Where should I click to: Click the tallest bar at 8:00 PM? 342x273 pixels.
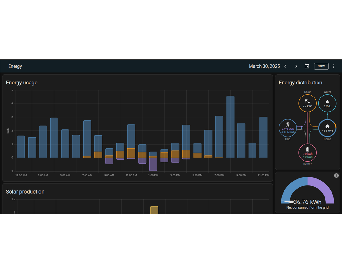(x=230, y=127)
